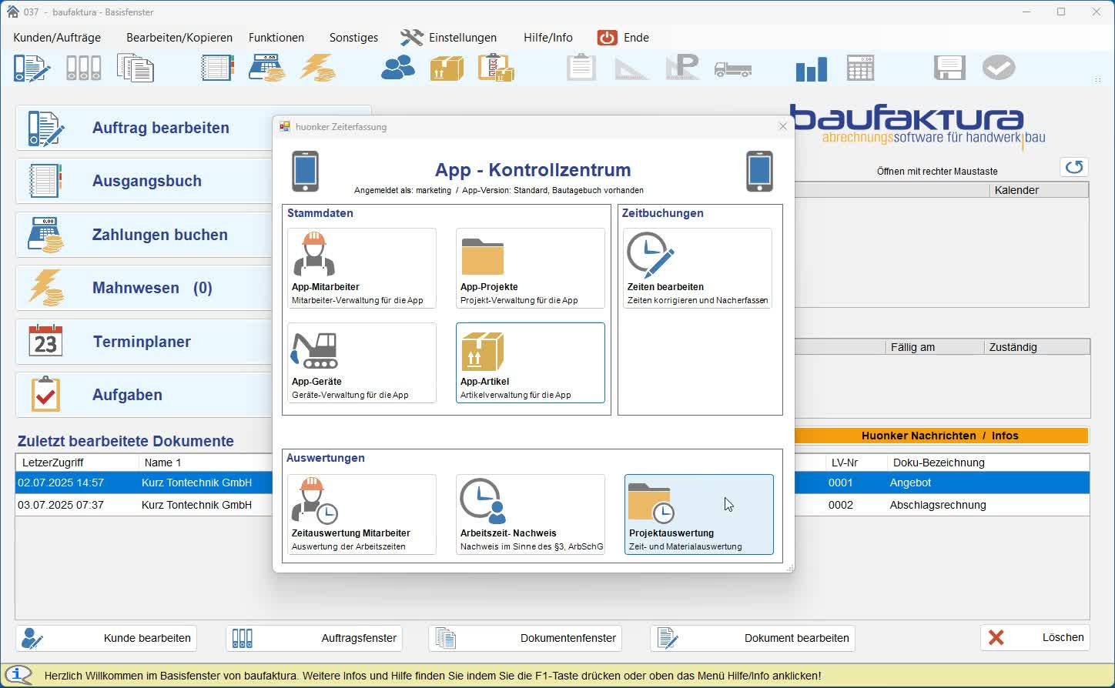Screen dimensions: 1115x688
Task: Close the huonker Zeiterfassung dialog
Action: tap(782, 127)
